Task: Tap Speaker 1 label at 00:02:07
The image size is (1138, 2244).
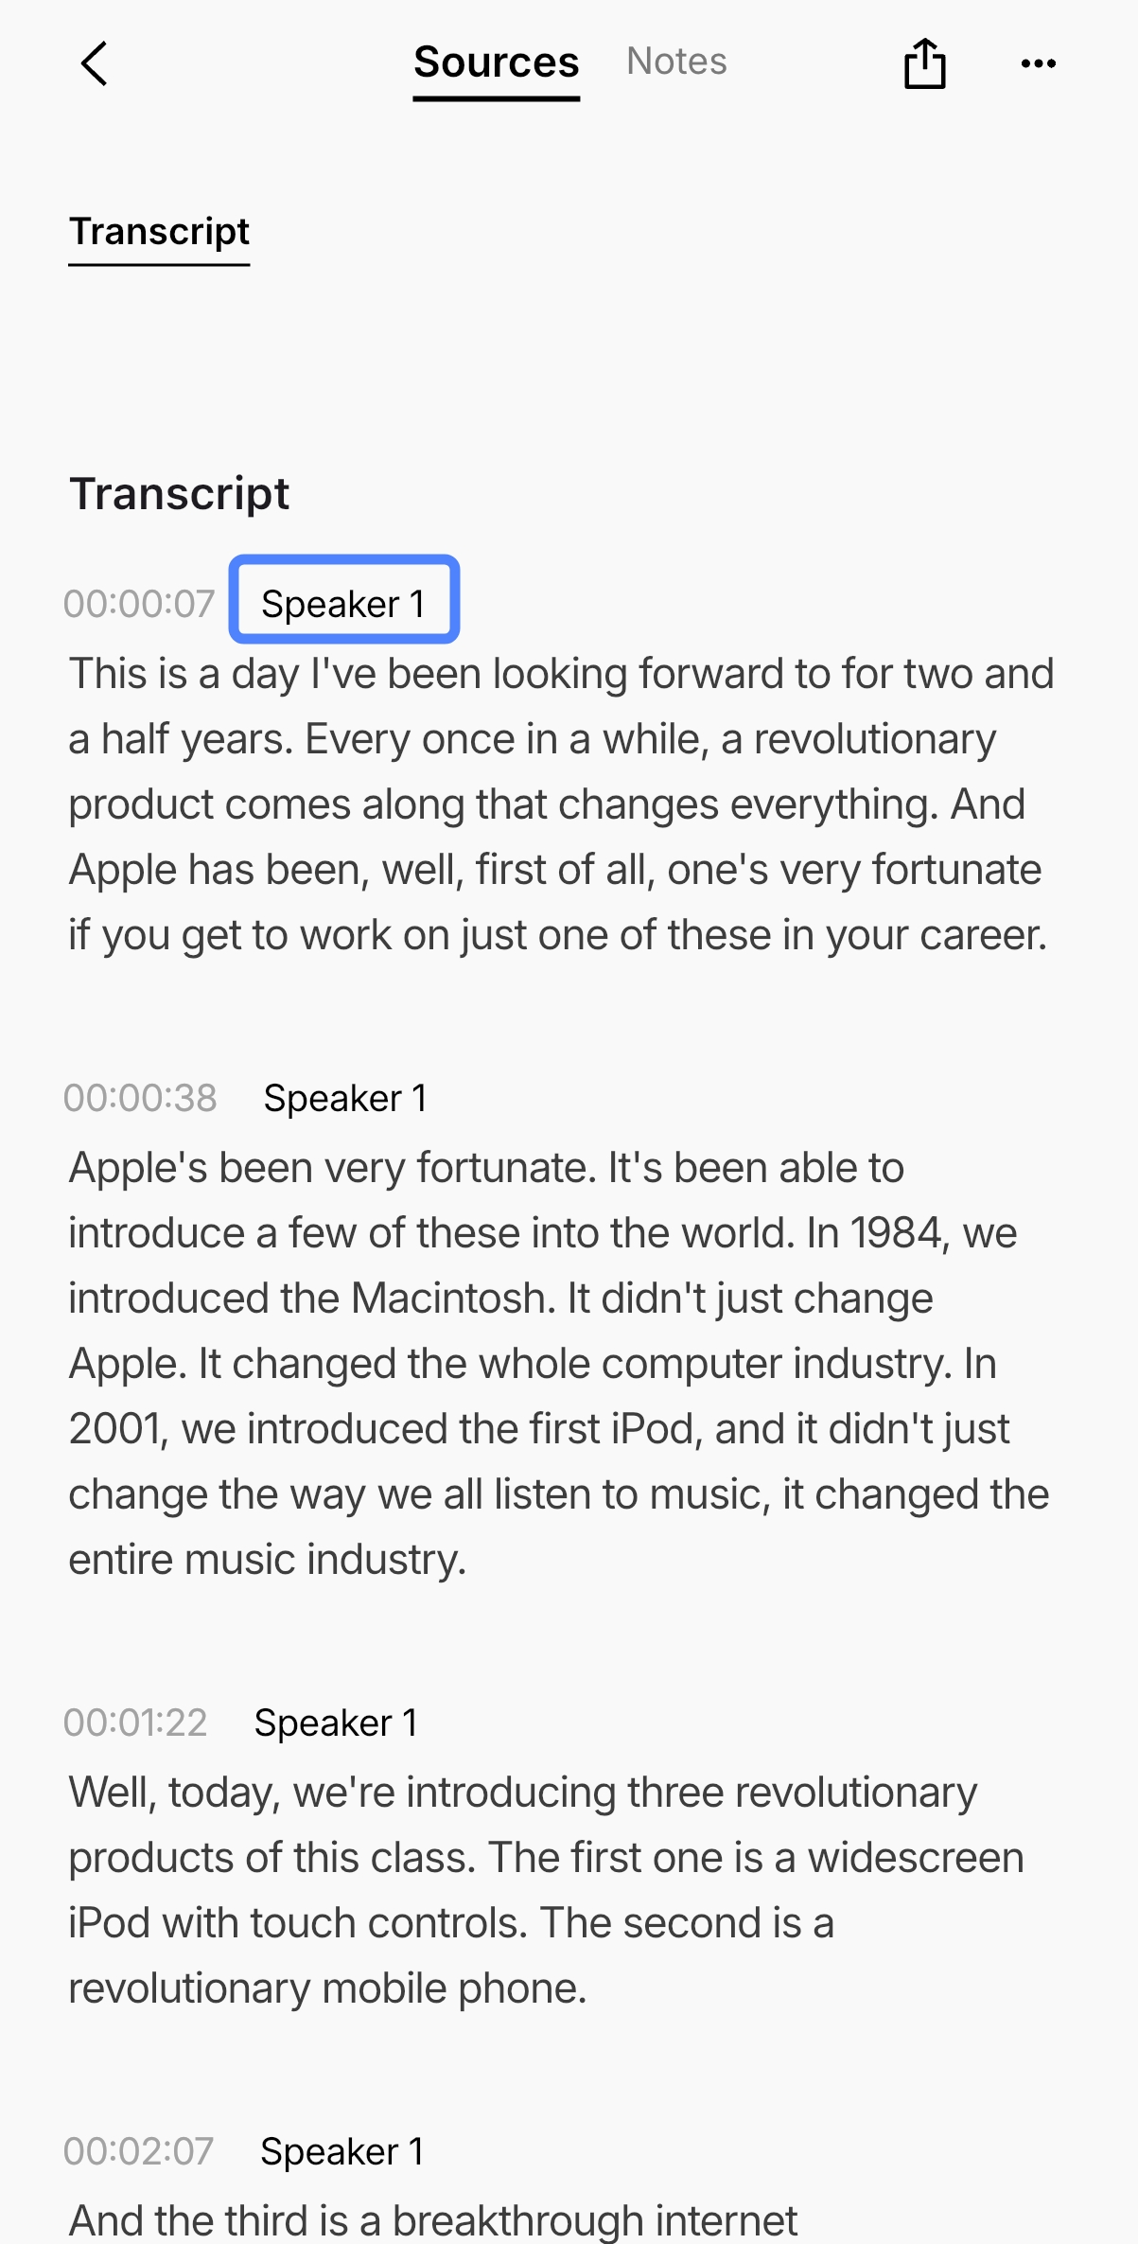Action: click(x=341, y=2151)
